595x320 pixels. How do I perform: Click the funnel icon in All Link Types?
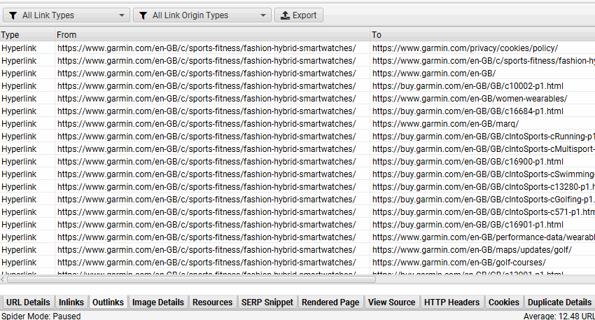coord(13,15)
